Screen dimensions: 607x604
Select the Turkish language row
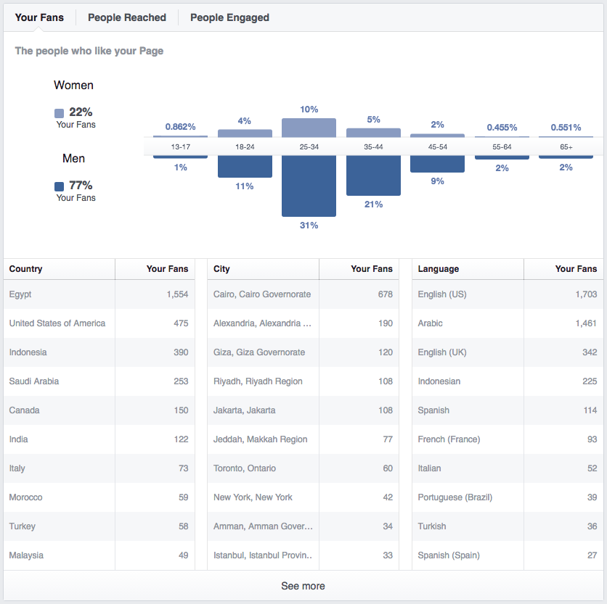point(508,526)
